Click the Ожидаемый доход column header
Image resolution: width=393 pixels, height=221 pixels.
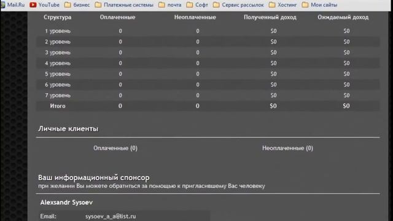click(343, 17)
